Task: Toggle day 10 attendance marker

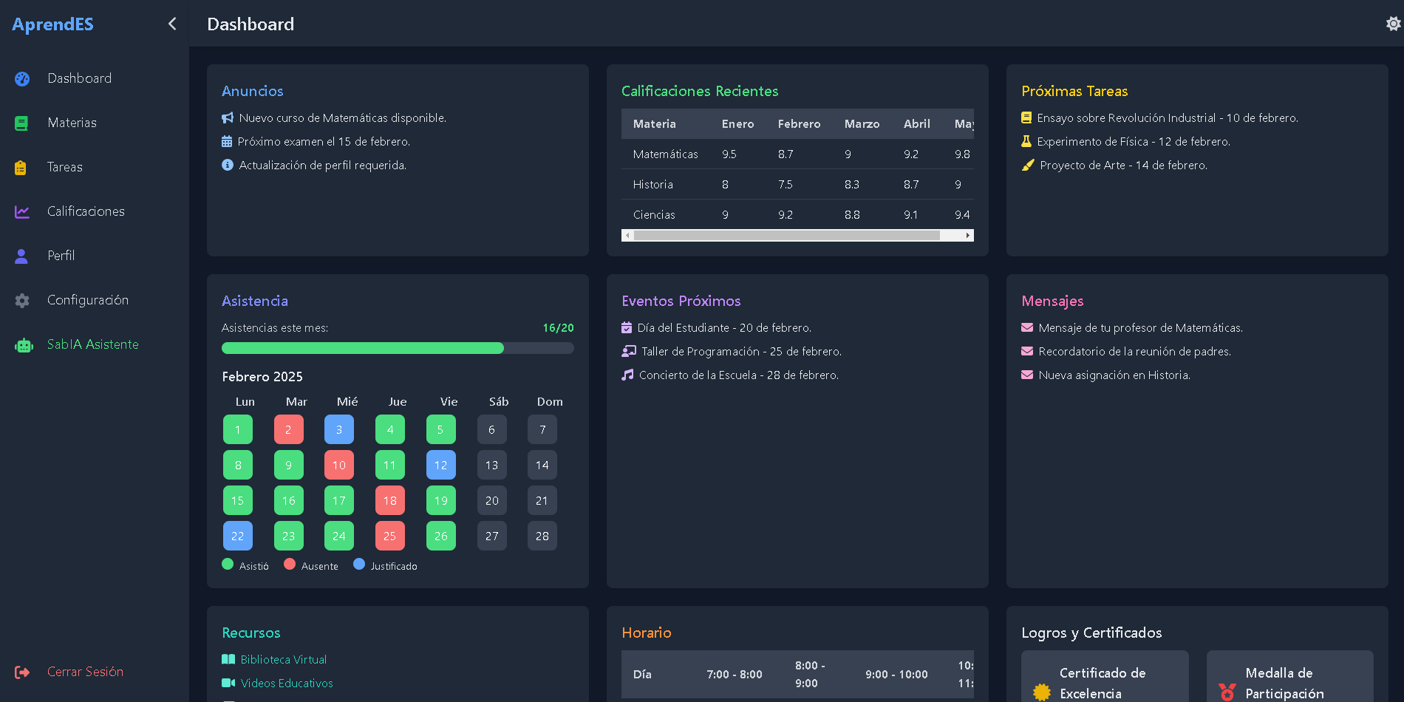Action: (x=338, y=465)
